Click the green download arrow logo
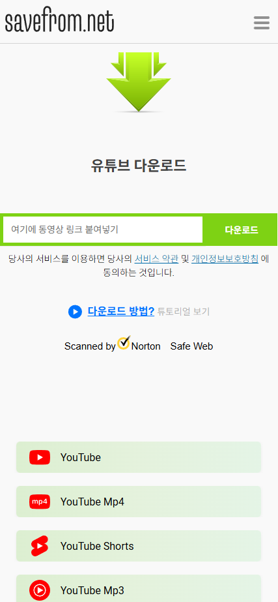 coord(139,82)
